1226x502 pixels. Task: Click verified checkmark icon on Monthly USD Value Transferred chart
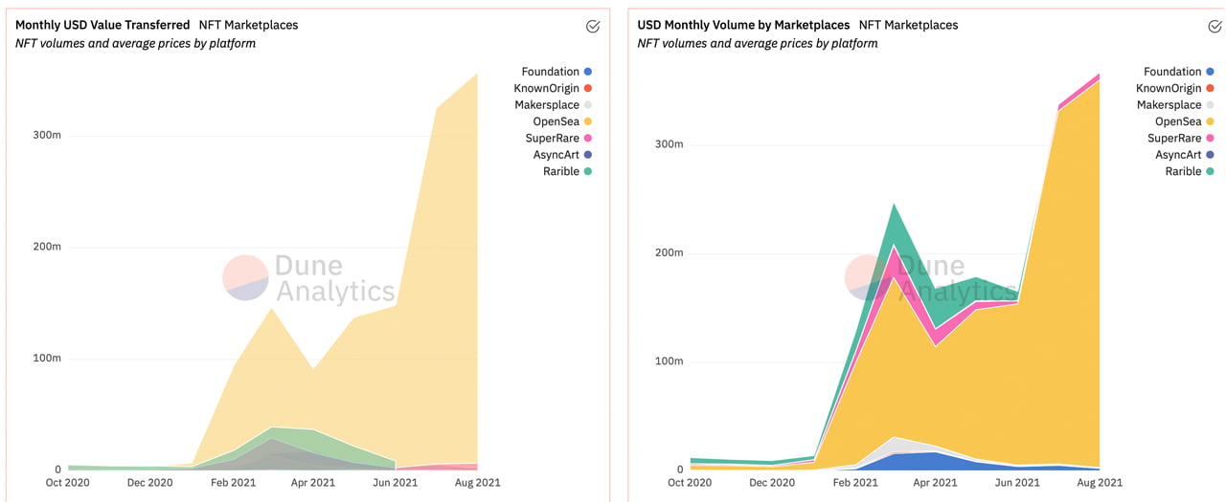click(593, 27)
